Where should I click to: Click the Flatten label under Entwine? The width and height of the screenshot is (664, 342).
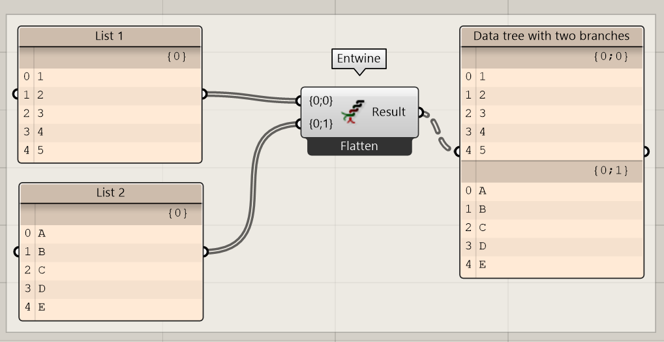[359, 146]
